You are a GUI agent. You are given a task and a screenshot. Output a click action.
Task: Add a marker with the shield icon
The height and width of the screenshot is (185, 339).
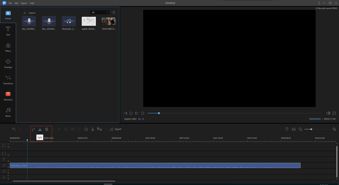click(x=287, y=129)
